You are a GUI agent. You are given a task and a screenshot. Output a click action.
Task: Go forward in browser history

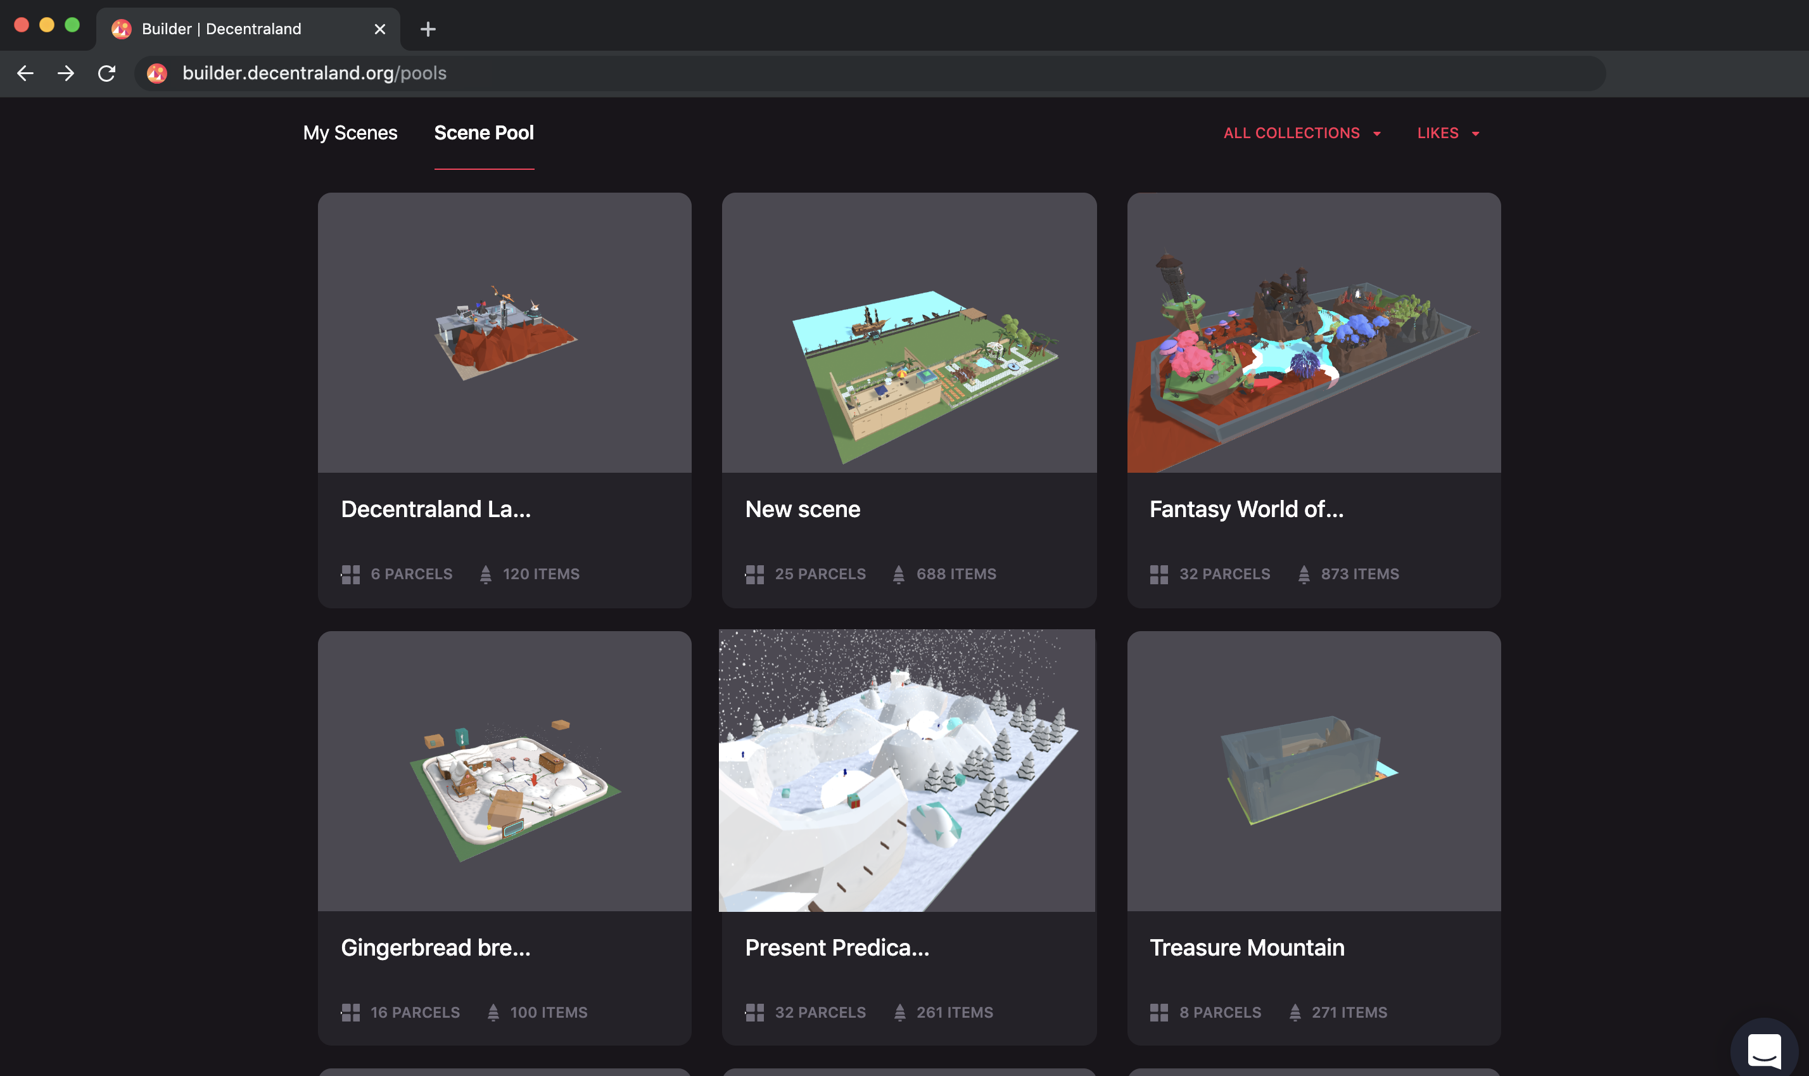pyautogui.click(x=66, y=74)
